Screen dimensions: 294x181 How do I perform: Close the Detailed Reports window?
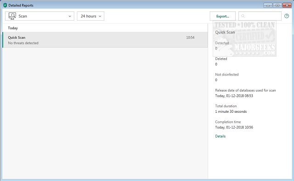coord(287,5)
